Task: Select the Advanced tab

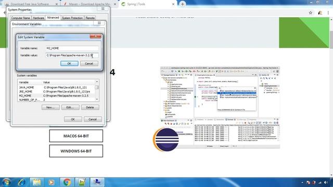Action: [53, 18]
